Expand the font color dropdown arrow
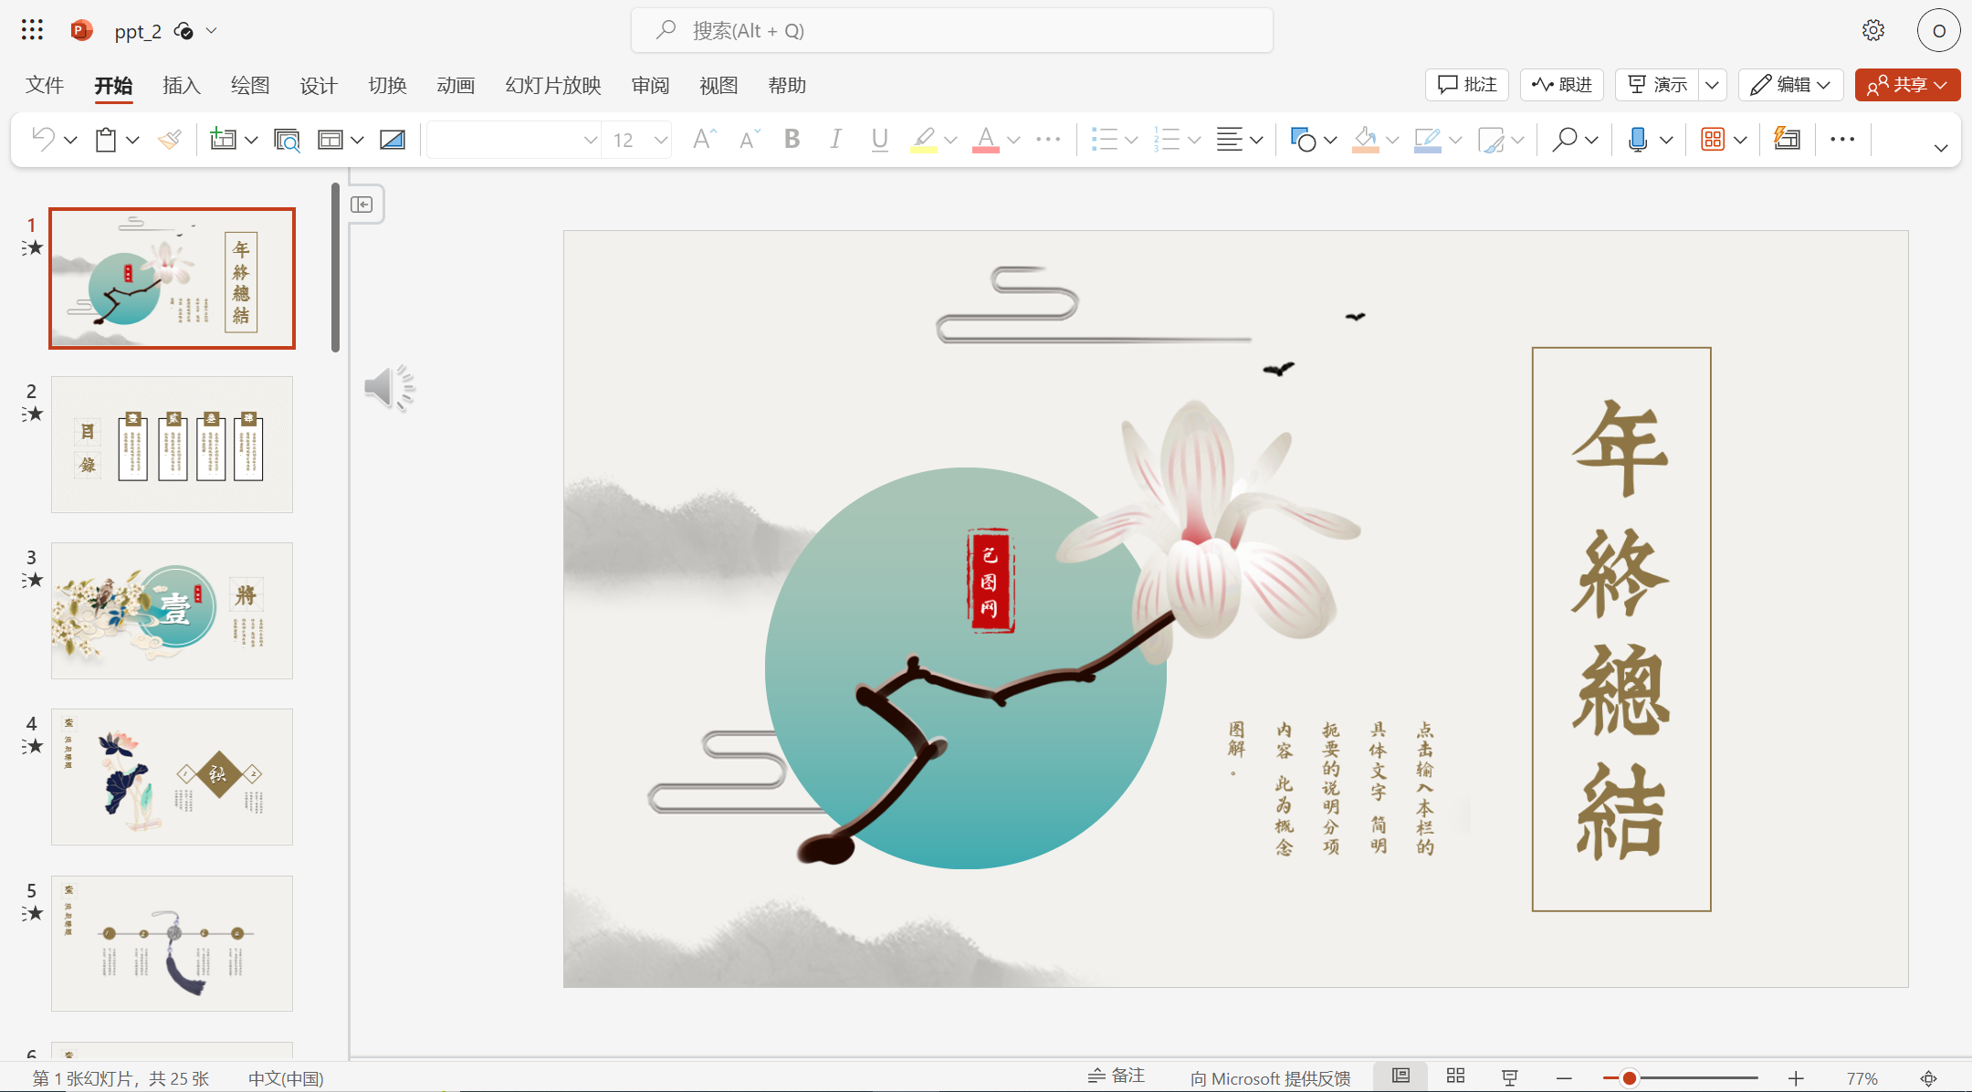1972x1092 pixels. [x=1013, y=140]
